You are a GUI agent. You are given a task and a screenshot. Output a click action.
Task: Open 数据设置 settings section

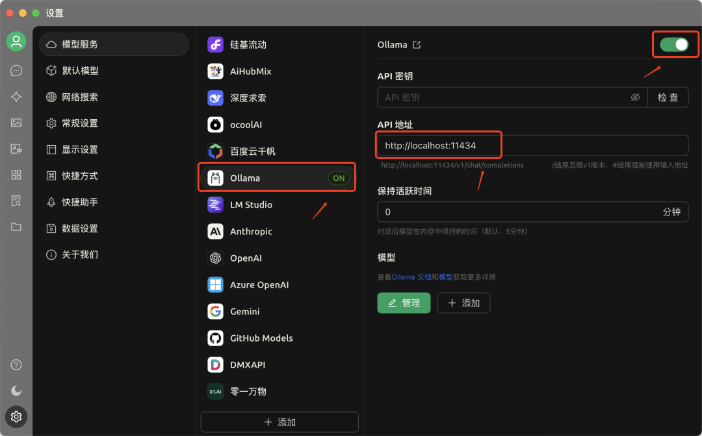pyautogui.click(x=114, y=228)
